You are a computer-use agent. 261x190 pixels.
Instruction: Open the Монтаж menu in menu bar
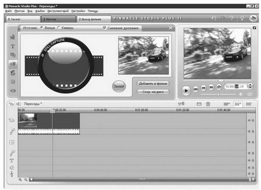(x=20, y=11)
